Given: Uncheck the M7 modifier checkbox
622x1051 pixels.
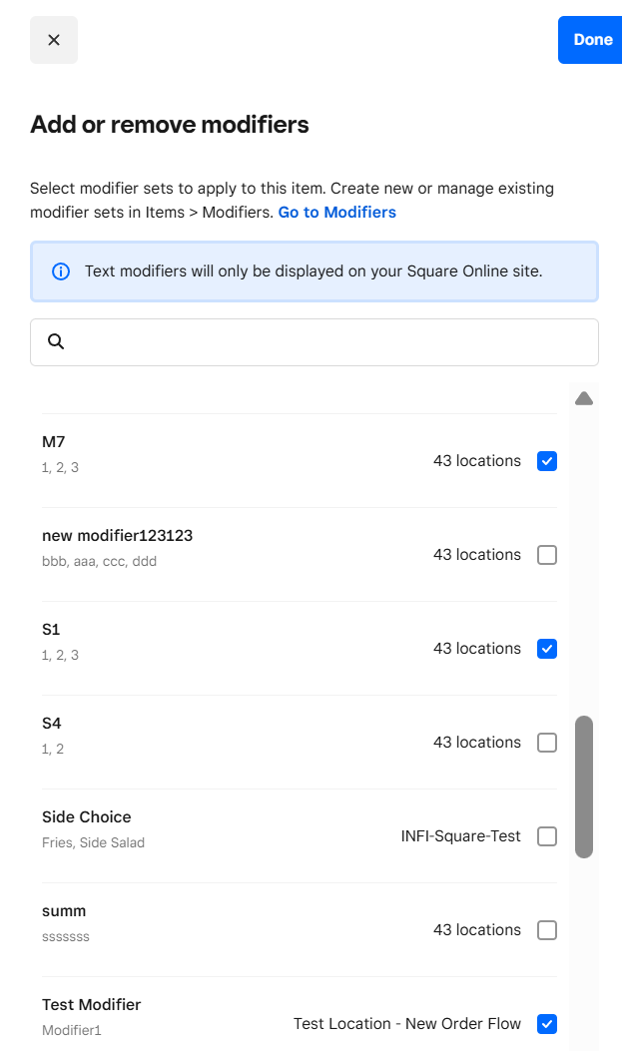Looking at the screenshot, I should pyautogui.click(x=547, y=461).
